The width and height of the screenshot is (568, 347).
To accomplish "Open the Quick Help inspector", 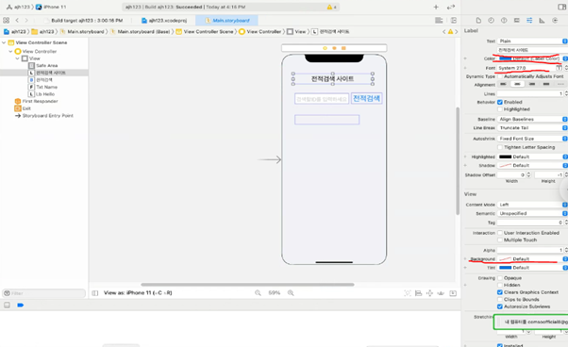I will pos(504,20).
